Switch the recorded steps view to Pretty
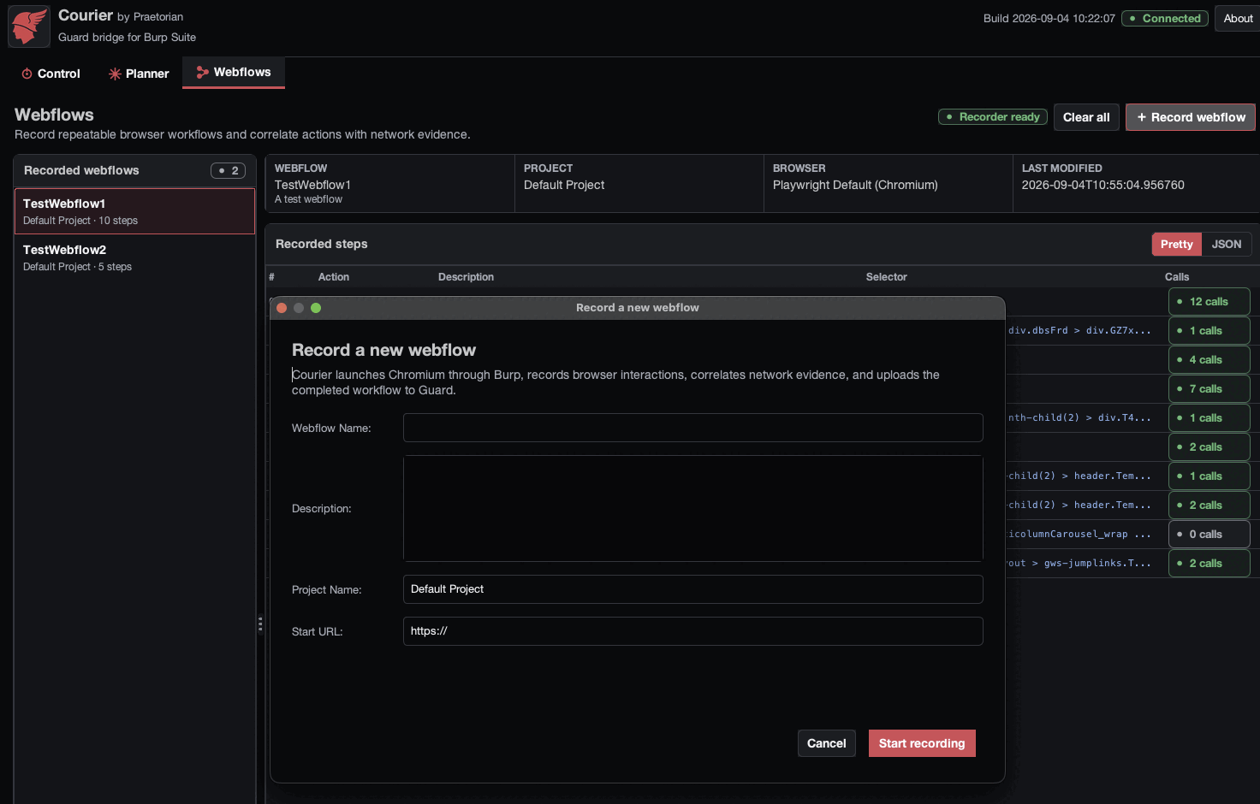Image resolution: width=1260 pixels, height=804 pixels. pyautogui.click(x=1176, y=245)
